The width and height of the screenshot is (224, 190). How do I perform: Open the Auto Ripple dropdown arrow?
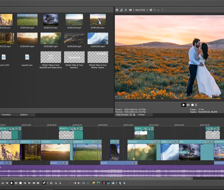(x=116, y=183)
